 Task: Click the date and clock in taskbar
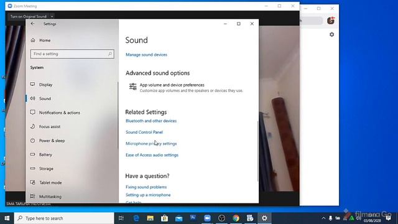[372, 218]
